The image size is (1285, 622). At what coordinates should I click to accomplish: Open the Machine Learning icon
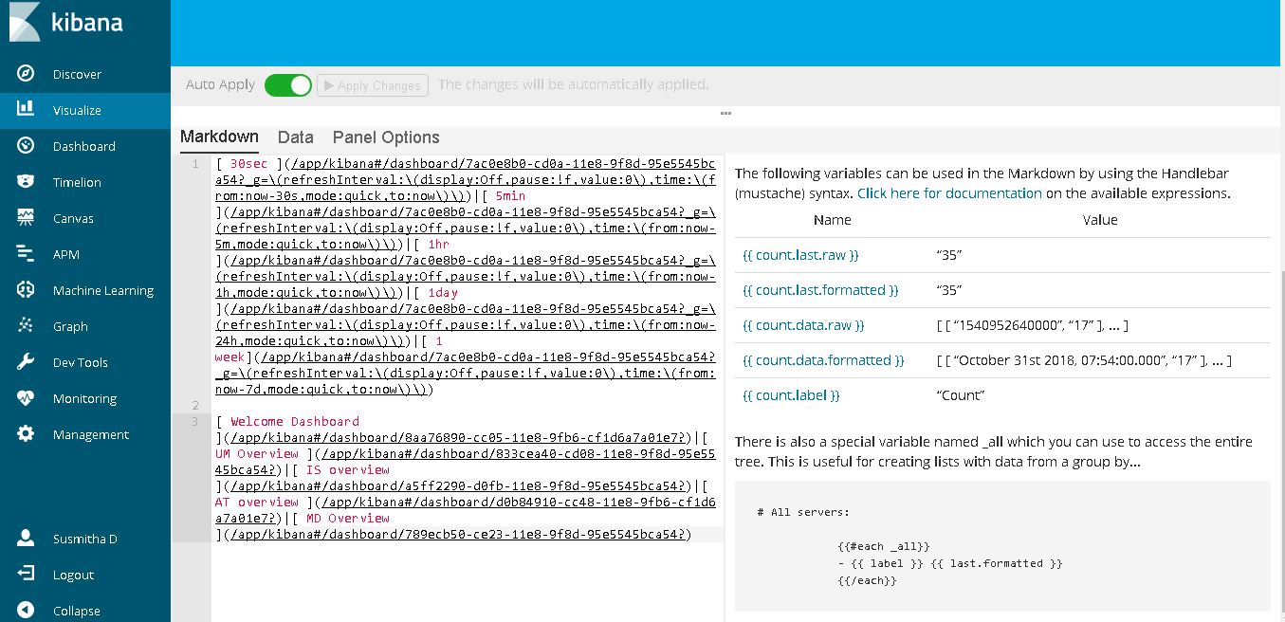click(26, 290)
